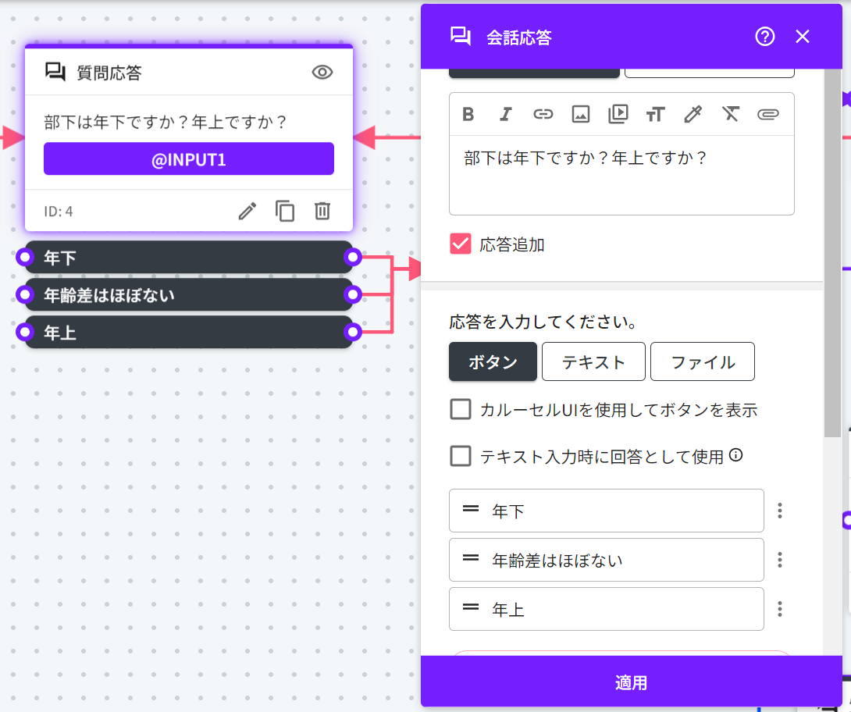The height and width of the screenshot is (712, 851).
Task: Clear formatting with the crossed-out T icon
Action: coord(730,115)
